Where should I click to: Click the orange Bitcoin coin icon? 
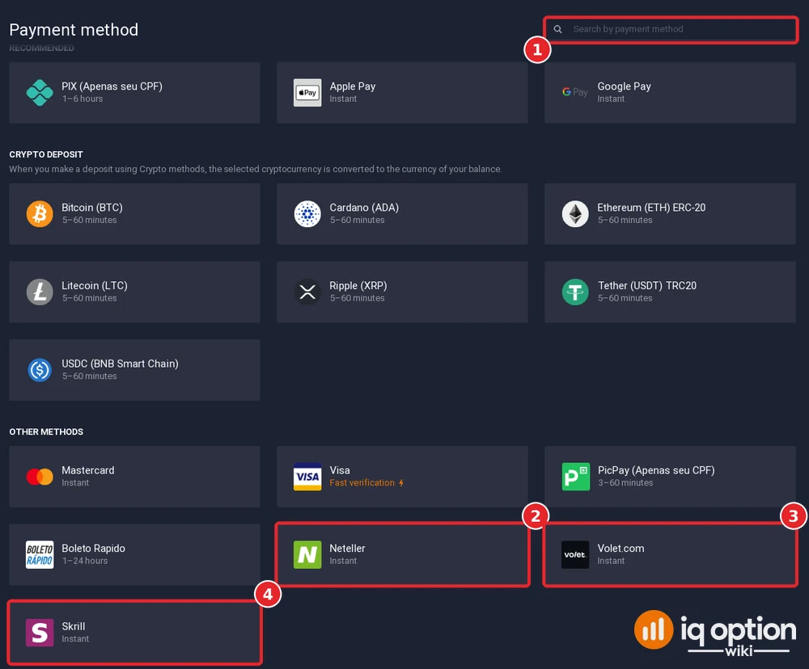(x=40, y=214)
